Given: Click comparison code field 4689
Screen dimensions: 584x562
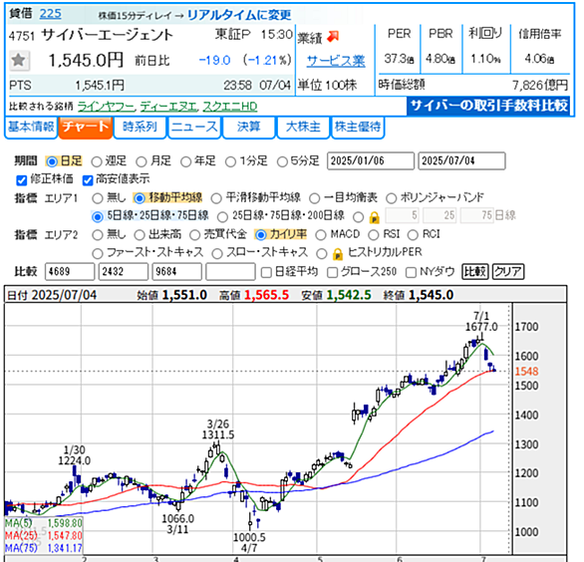Looking at the screenshot, I should [70, 271].
